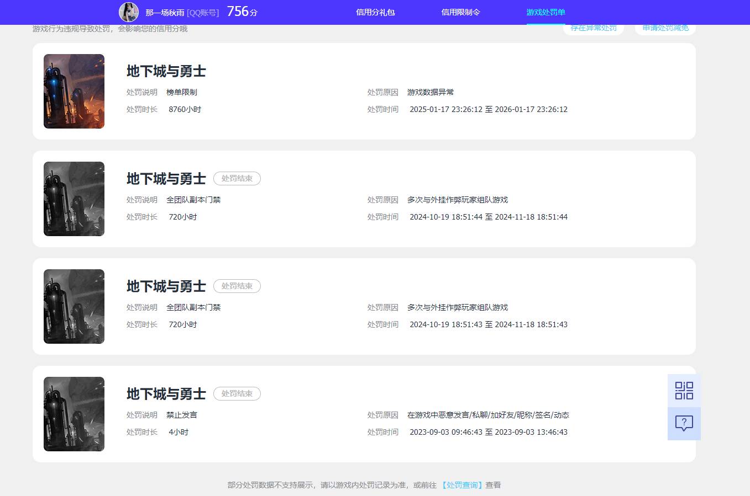Open the 【处罚查询】 link at the bottom
Image resolution: width=750 pixels, height=496 pixels.
click(461, 485)
